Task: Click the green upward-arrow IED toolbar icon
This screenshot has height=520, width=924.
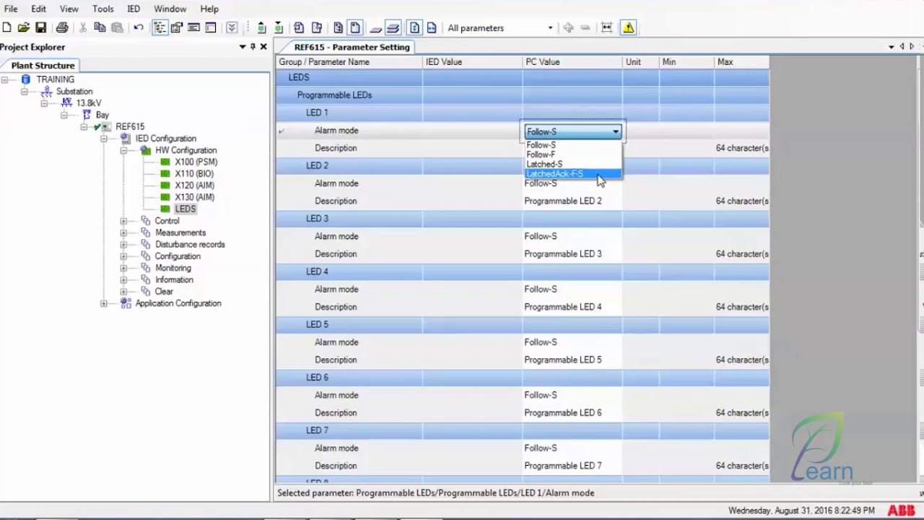Action: coord(261,27)
